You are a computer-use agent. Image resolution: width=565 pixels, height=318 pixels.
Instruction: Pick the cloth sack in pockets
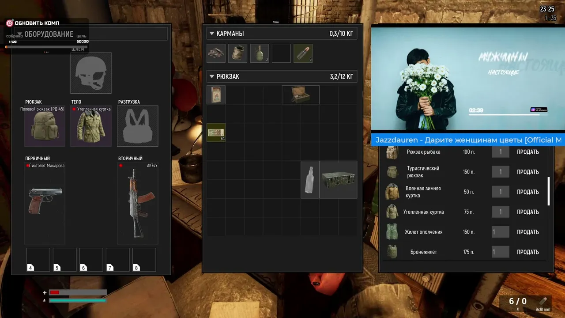237,53
